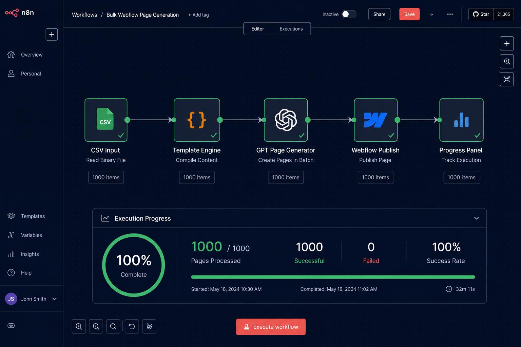Click the green 'Successful' label
The image size is (521, 347).
pyautogui.click(x=309, y=261)
